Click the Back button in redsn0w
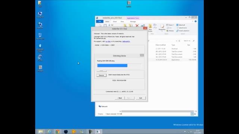Viewport: 239px width, 134px height. [x=119, y=98]
